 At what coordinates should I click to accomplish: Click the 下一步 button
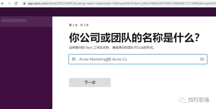tap(90, 82)
